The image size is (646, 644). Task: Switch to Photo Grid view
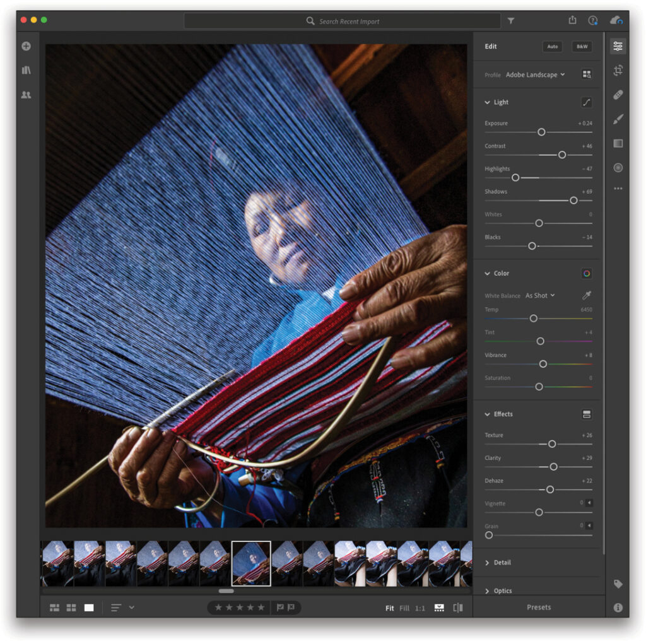(x=54, y=608)
